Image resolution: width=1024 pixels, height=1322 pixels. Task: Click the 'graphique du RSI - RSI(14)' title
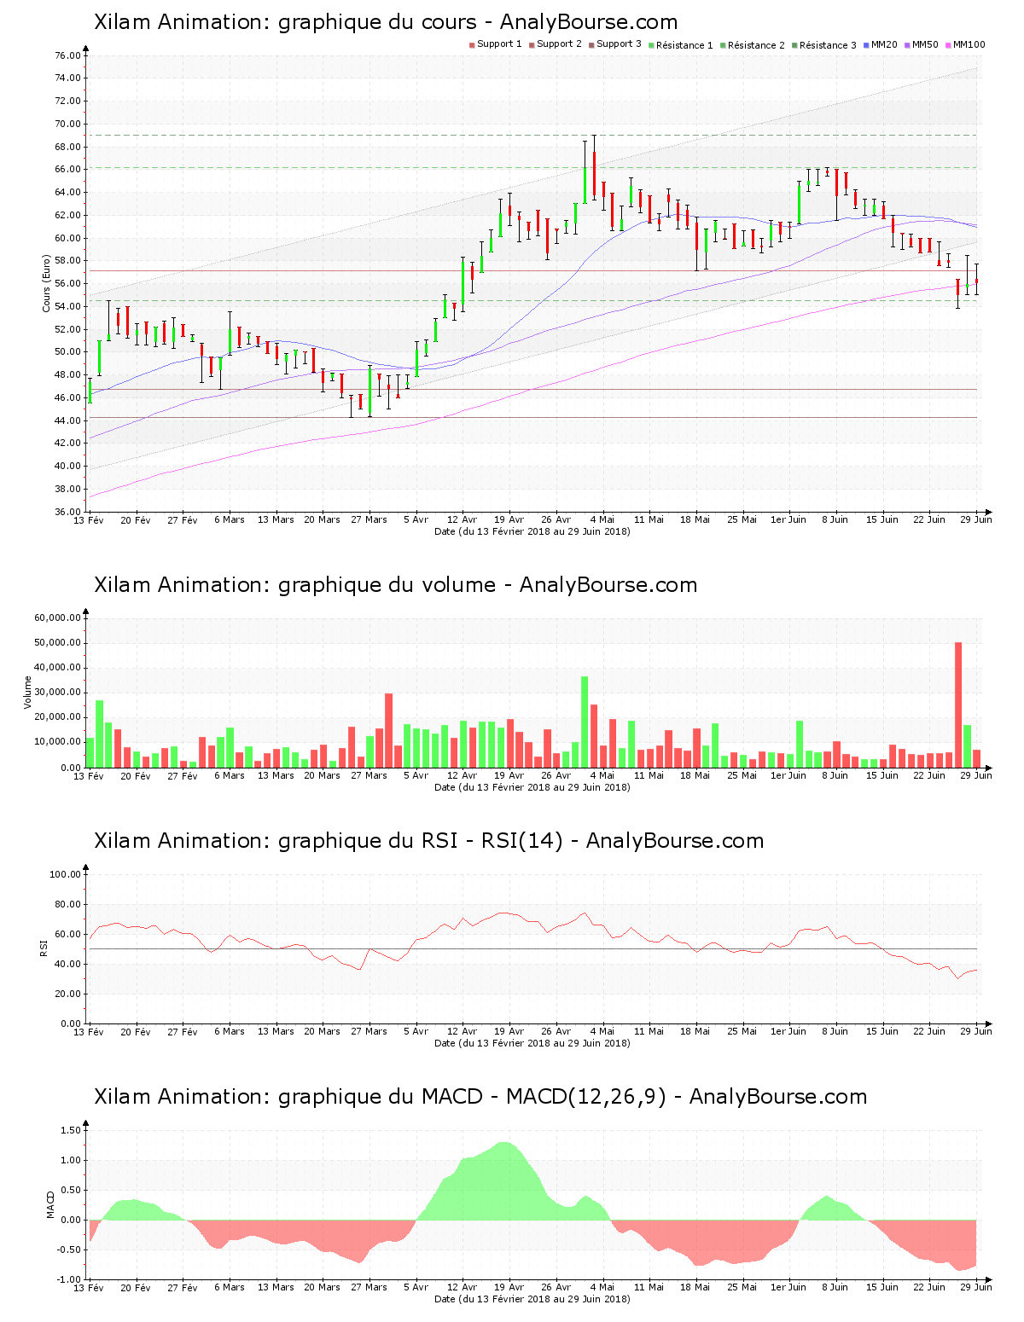428,841
